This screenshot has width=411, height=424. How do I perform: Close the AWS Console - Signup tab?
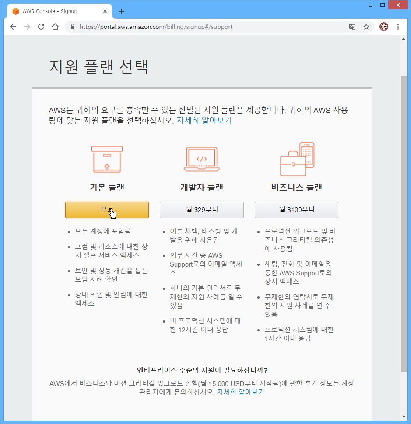point(105,11)
